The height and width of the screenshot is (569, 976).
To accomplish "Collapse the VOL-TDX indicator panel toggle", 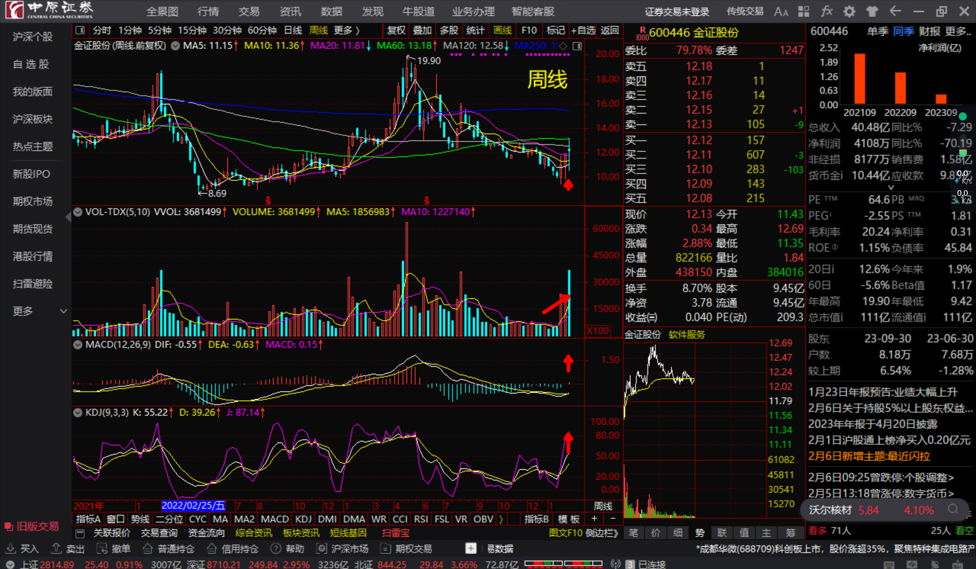I will tap(78, 212).
